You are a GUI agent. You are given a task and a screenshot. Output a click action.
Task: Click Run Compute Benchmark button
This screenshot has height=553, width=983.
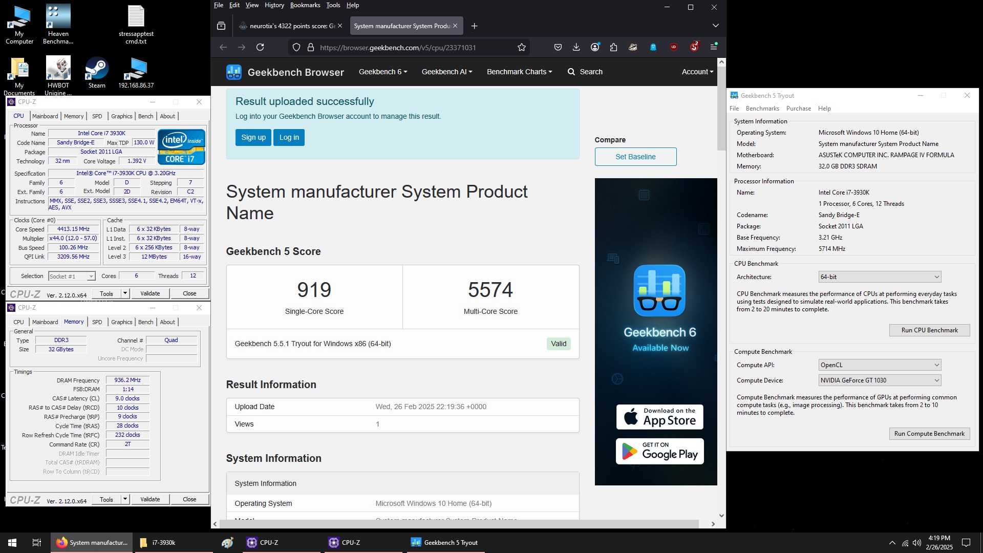[929, 434]
